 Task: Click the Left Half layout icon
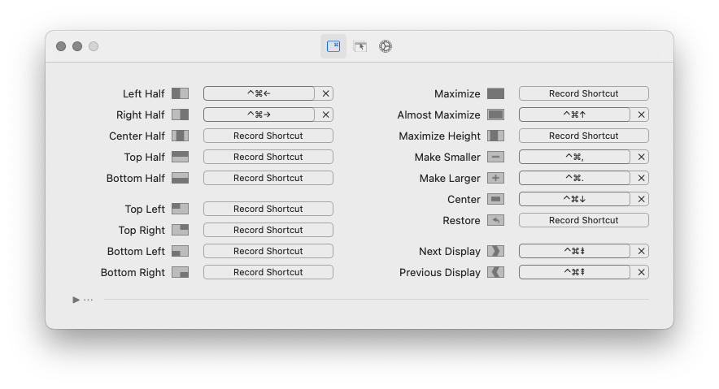pyautogui.click(x=181, y=94)
